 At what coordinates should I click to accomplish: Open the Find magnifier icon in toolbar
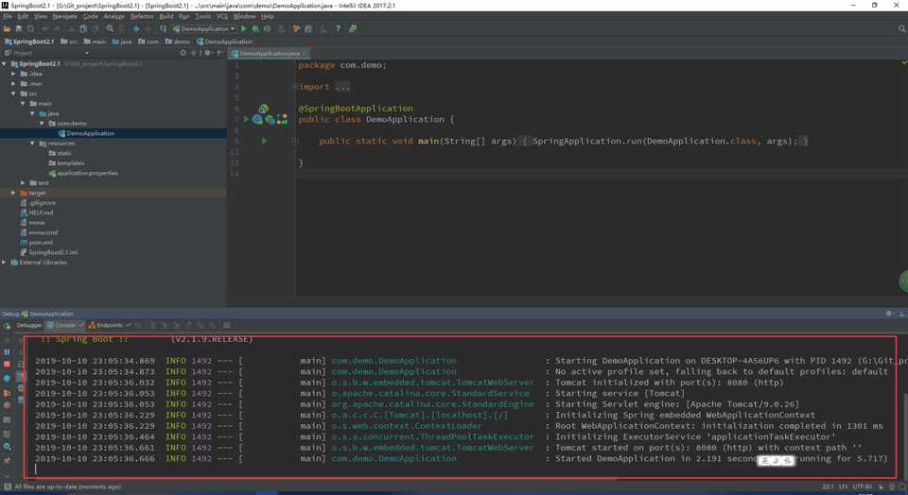(x=110, y=28)
